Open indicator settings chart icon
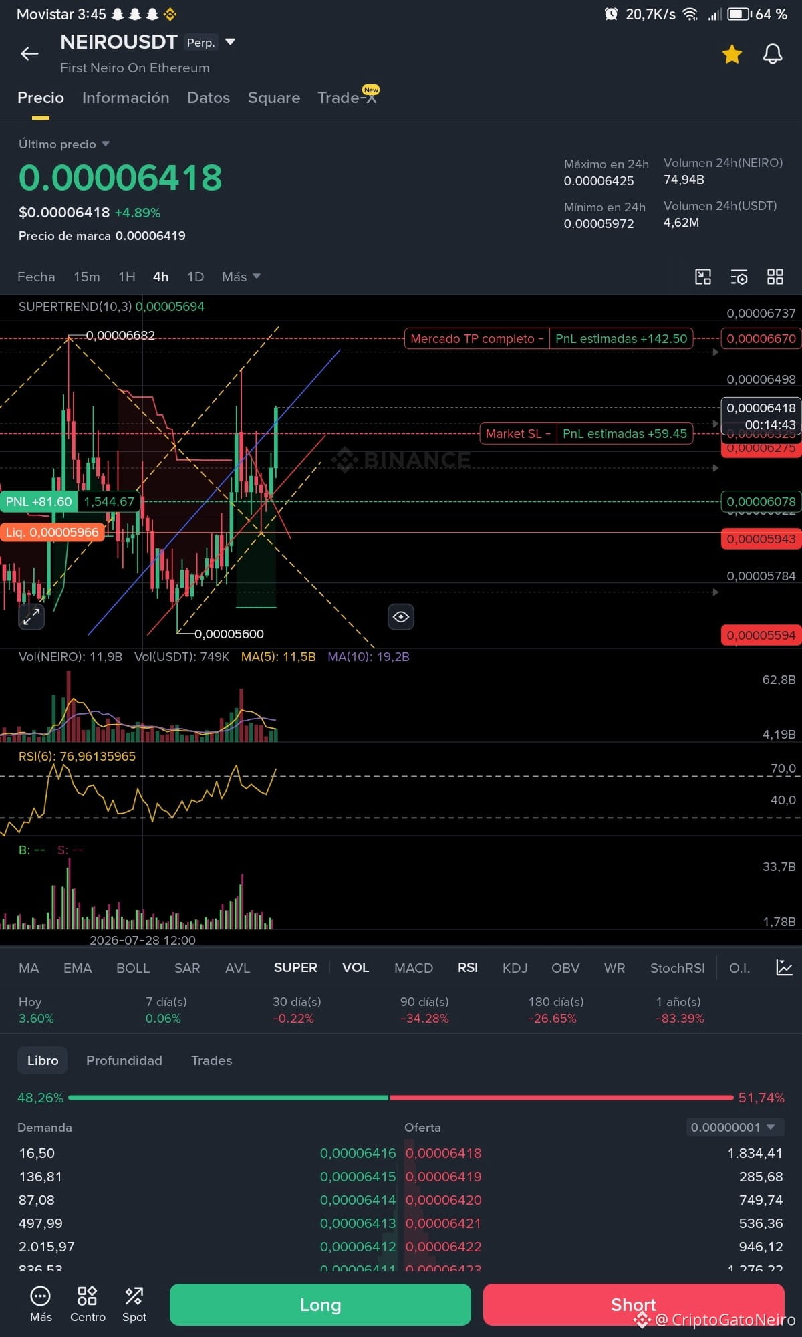The image size is (802, 1337). [x=784, y=967]
